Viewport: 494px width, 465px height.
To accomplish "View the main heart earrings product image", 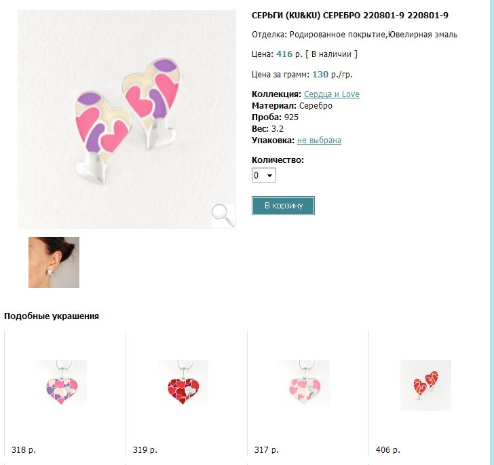I will click(x=127, y=119).
